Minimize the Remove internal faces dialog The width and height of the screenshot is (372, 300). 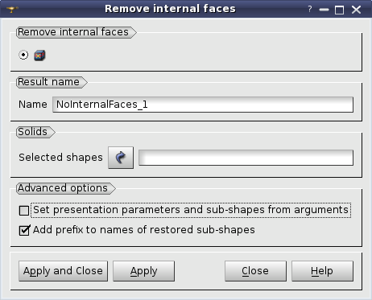(324, 10)
